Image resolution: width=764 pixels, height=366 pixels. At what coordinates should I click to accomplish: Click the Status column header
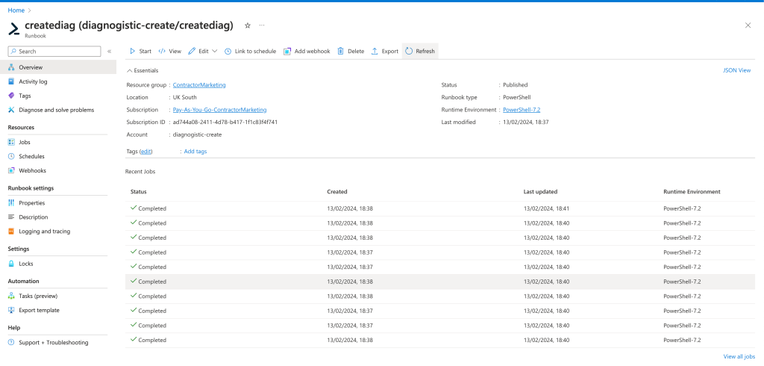coord(138,192)
